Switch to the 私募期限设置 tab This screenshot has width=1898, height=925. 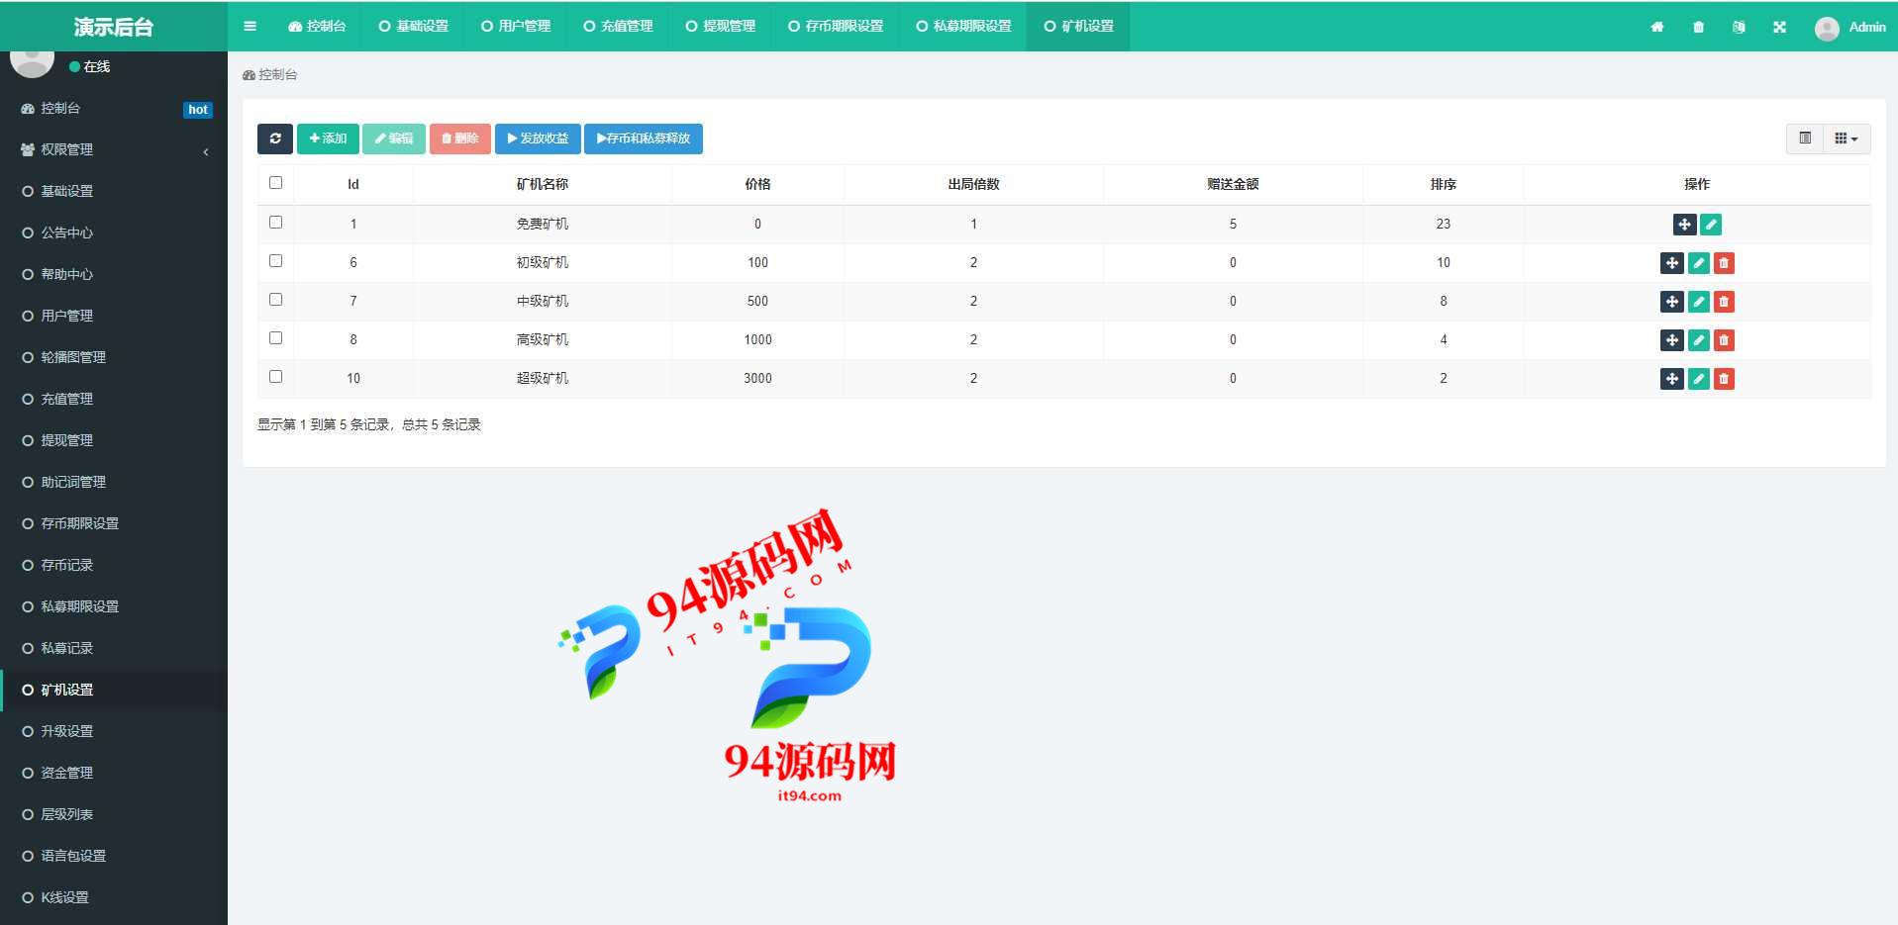tap(963, 26)
